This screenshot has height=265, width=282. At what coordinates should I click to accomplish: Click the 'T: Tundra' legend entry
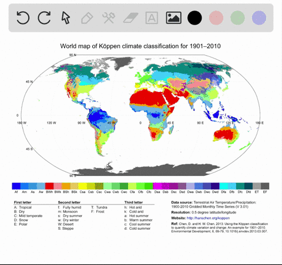(99, 208)
